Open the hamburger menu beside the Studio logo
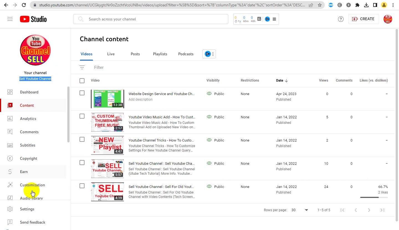Viewport: 399px width, 230px height. point(10,19)
